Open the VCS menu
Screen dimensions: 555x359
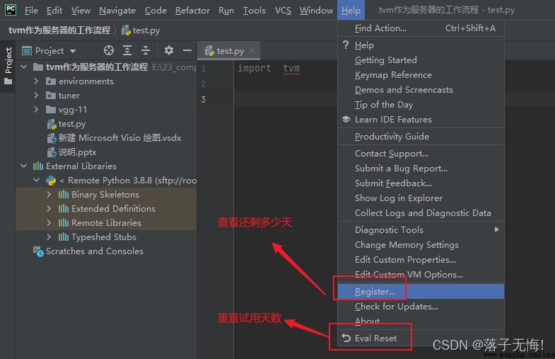[284, 11]
